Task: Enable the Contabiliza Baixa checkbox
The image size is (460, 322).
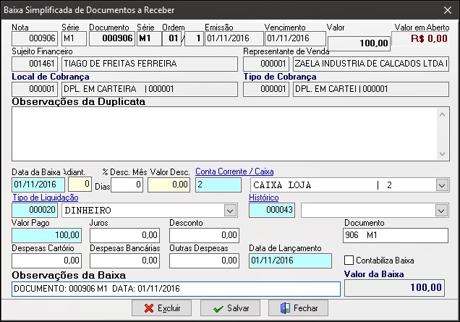Action: coord(349,260)
